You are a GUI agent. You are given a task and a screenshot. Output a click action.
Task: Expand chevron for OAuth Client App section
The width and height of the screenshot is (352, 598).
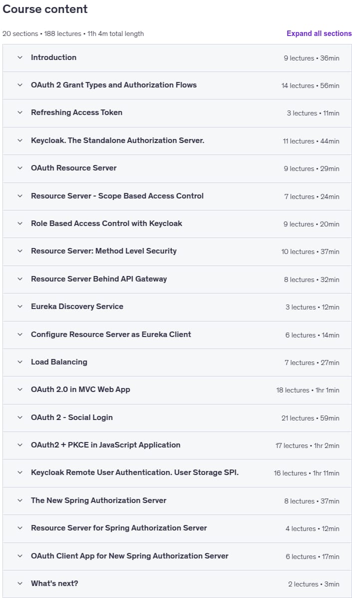20,556
